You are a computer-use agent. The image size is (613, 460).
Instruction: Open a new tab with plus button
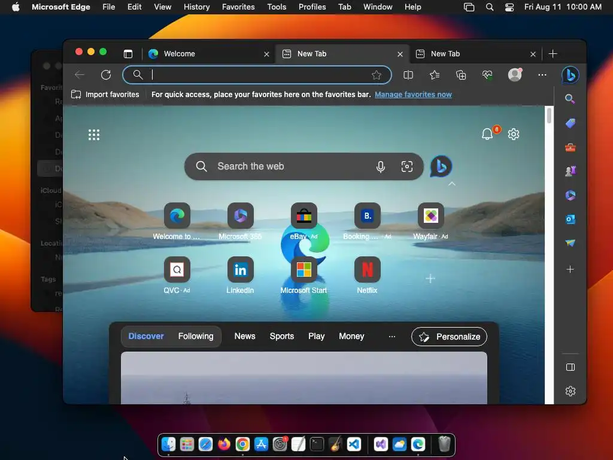[x=553, y=53]
